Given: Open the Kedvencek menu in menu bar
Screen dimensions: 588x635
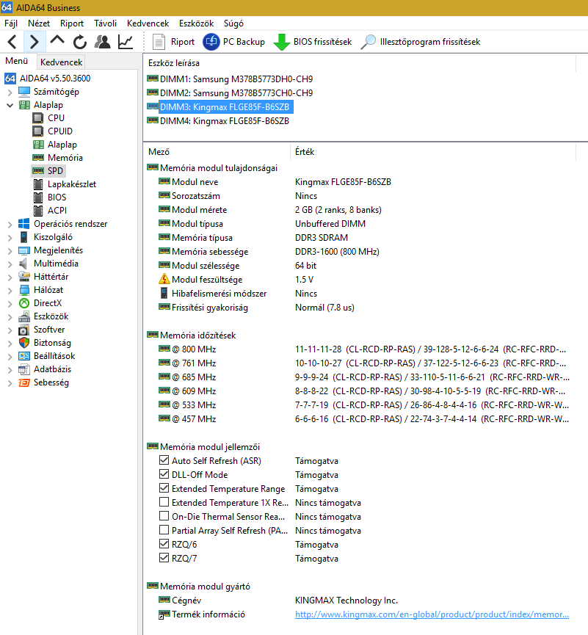Looking at the screenshot, I should tap(148, 23).
